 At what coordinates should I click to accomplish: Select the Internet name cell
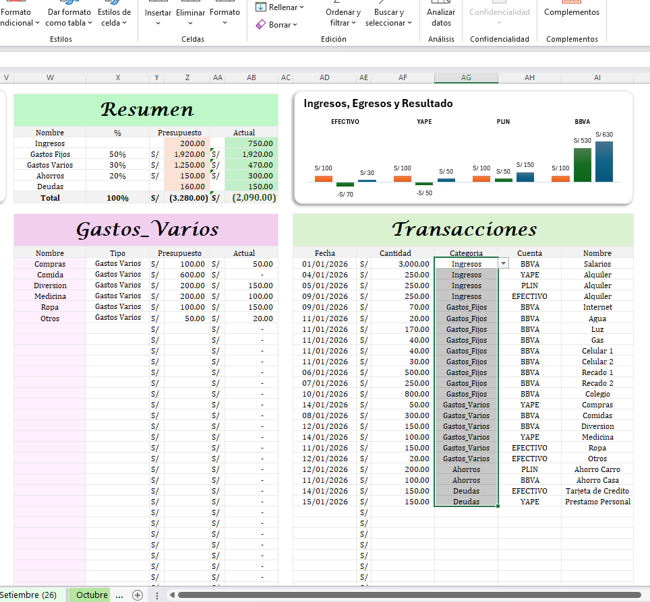pos(597,307)
